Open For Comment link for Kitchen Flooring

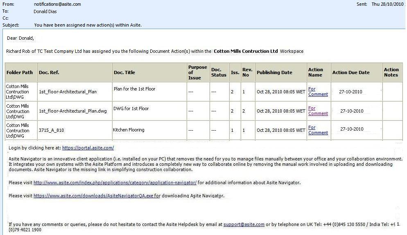(x=318, y=130)
